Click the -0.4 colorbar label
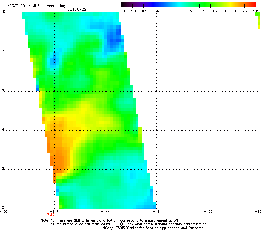Image resolution: width=262 pixels, height=230 pixels. (155, 11)
